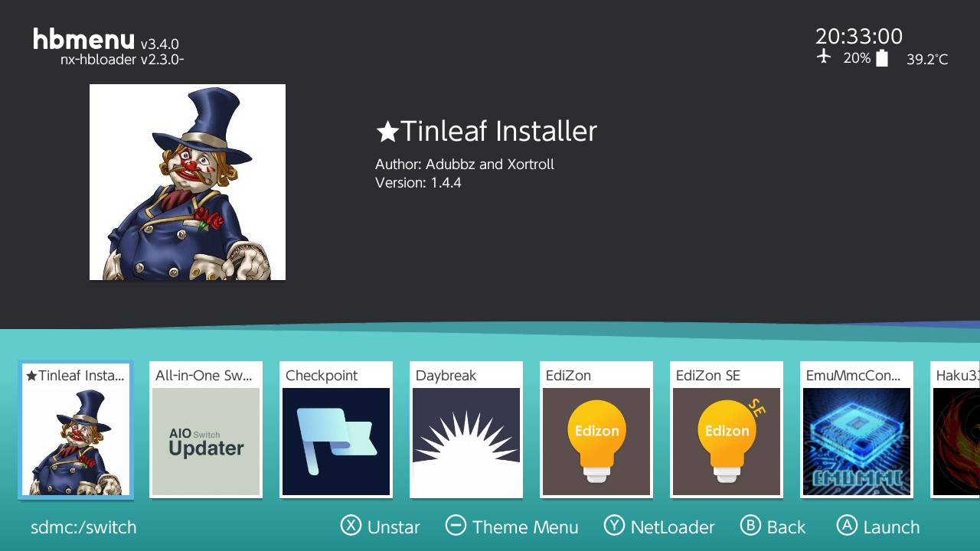
Task: Click the star in the Tinleaf Installer title
Action: coord(387,132)
